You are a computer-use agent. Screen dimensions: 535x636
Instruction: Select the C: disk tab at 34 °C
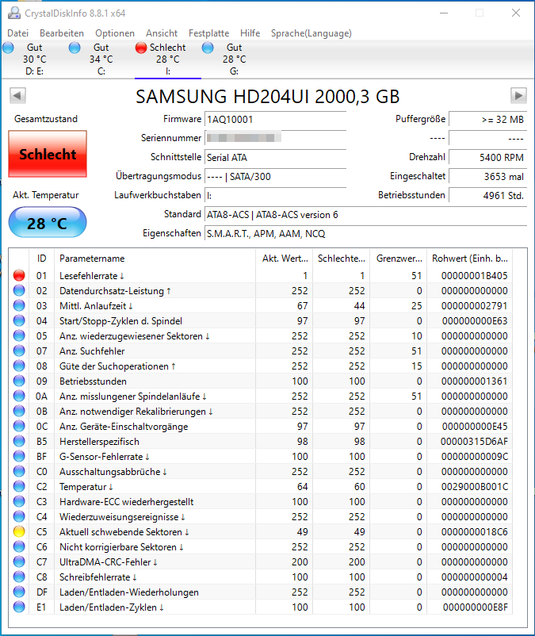[x=101, y=59]
